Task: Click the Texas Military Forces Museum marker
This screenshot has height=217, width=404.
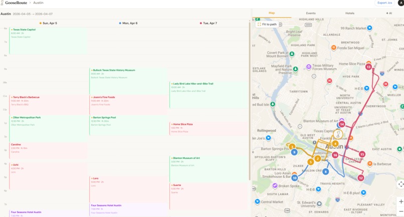Action: click(x=309, y=67)
